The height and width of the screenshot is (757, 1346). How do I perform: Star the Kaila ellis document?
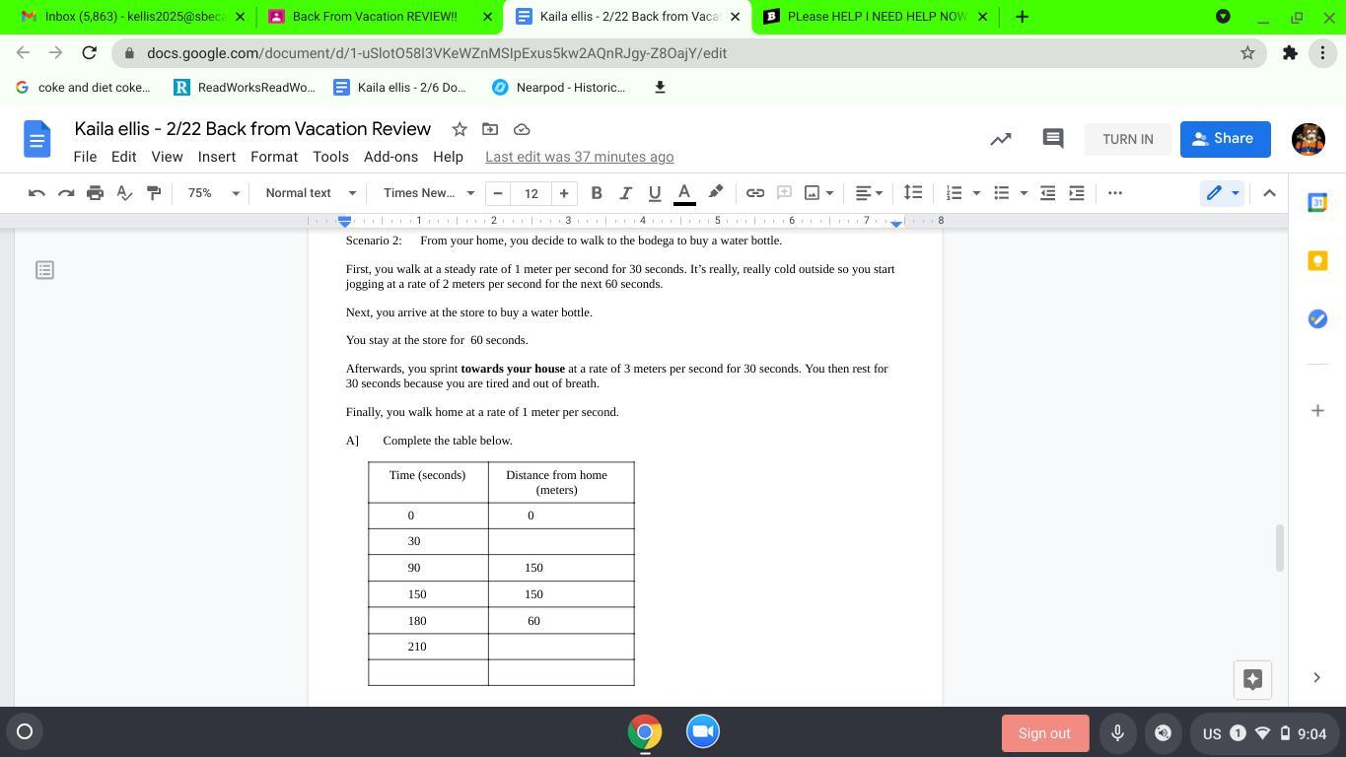click(x=460, y=129)
